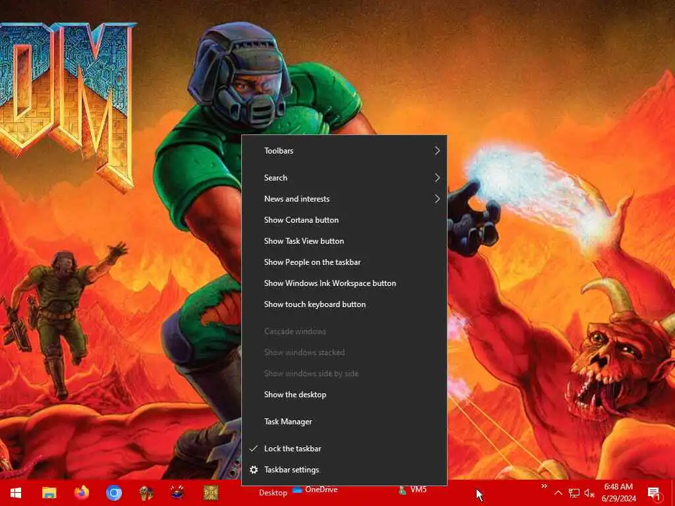Screen dimensions: 675x506
Task: Open the Action Center notifications icon
Action: pyautogui.click(x=654, y=493)
